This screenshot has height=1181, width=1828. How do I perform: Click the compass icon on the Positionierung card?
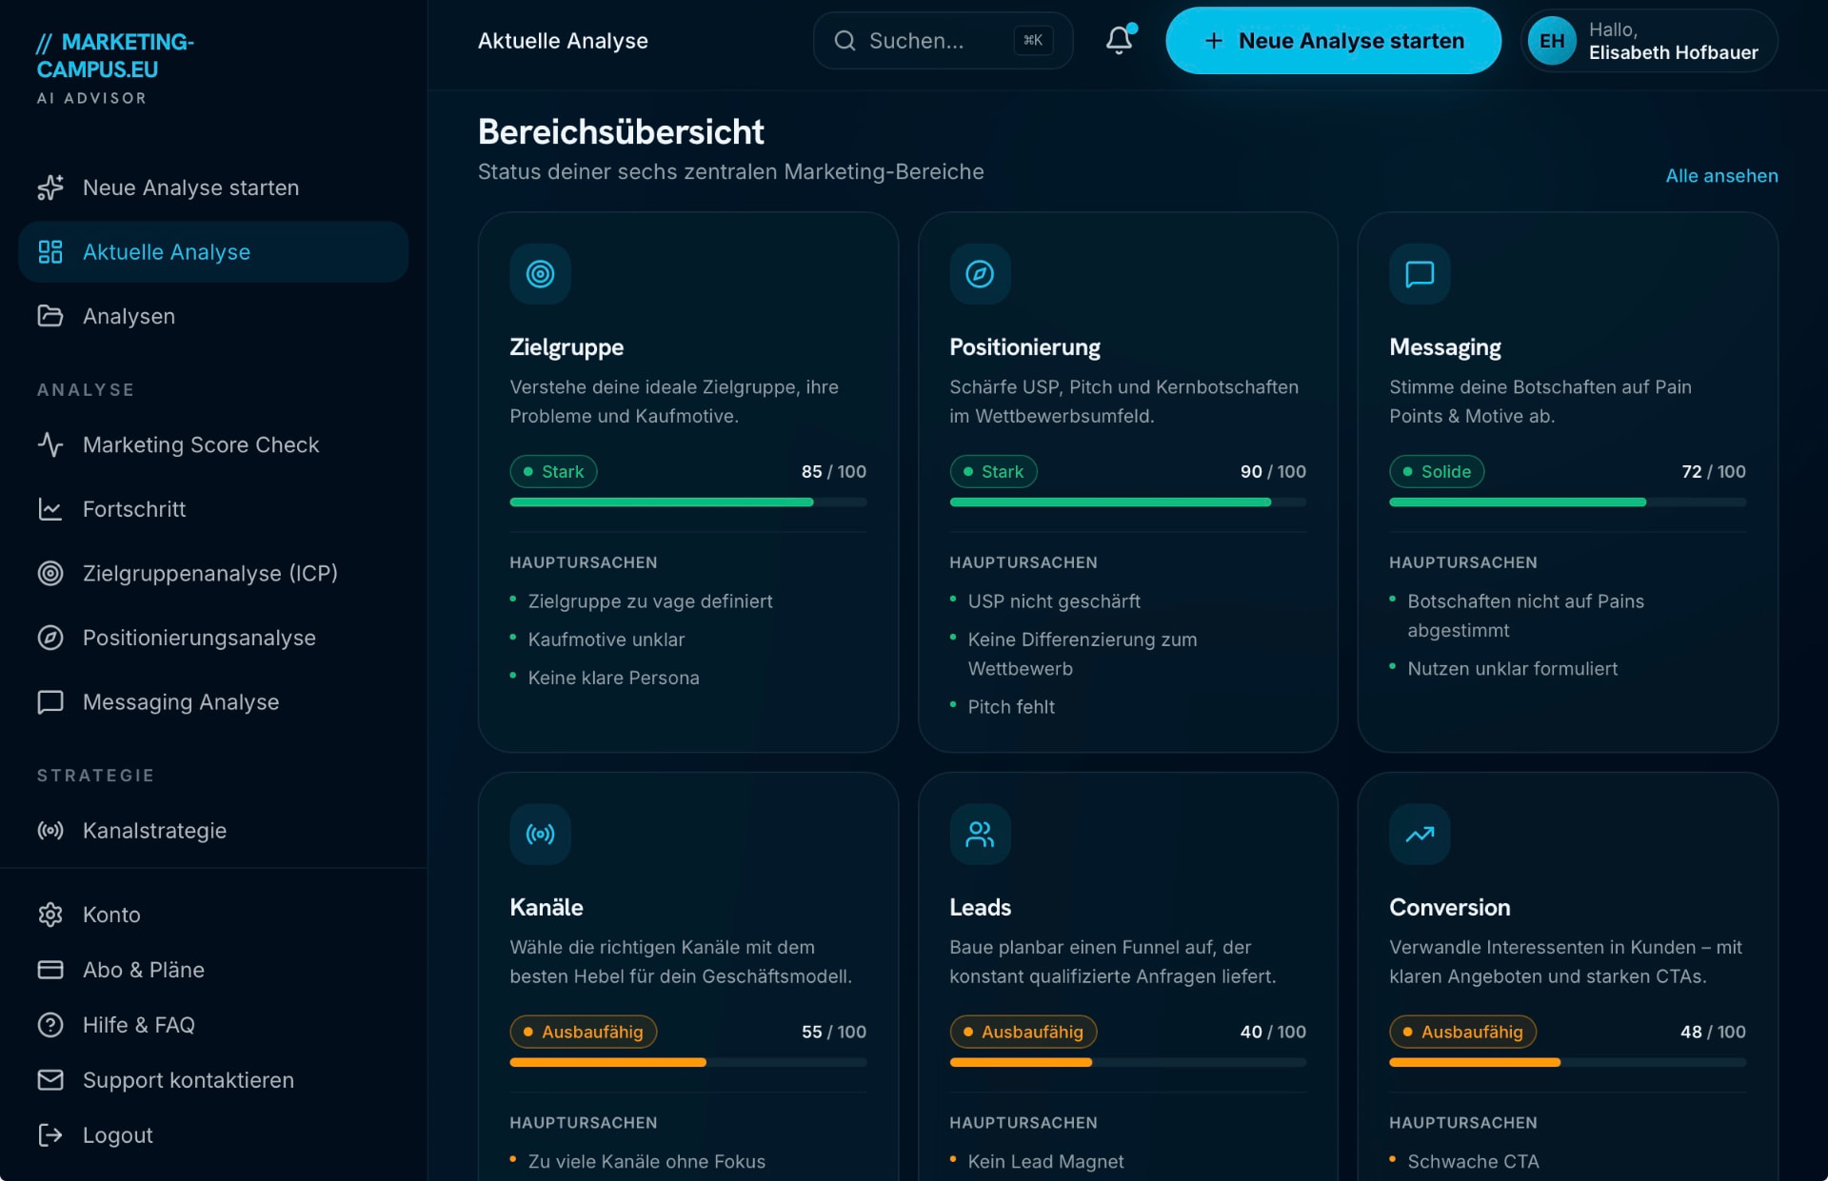[980, 274]
